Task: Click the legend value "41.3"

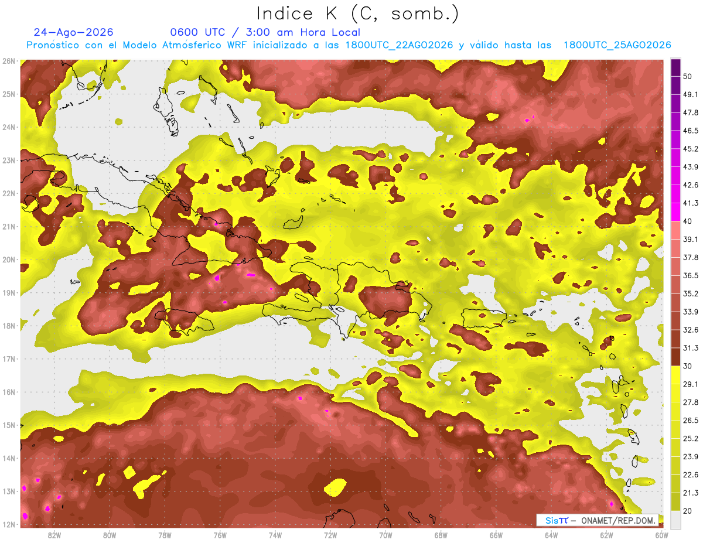Action: tap(690, 203)
